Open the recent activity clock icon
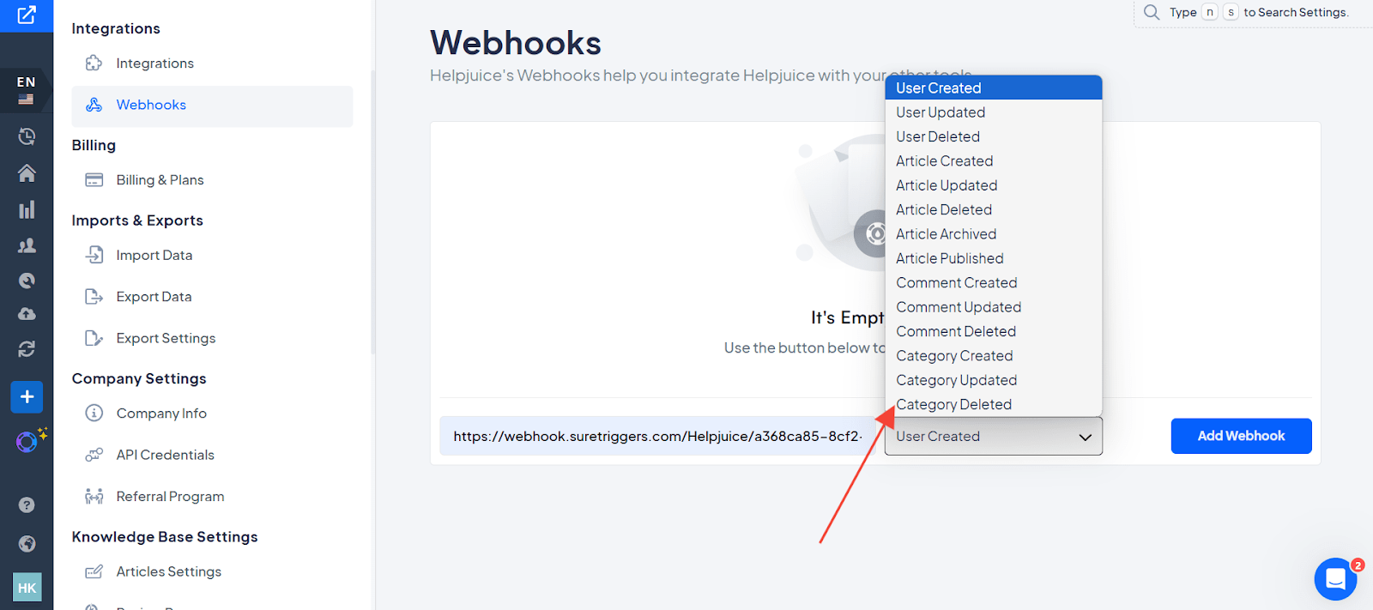This screenshot has width=1373, height=610. [27, 136]
